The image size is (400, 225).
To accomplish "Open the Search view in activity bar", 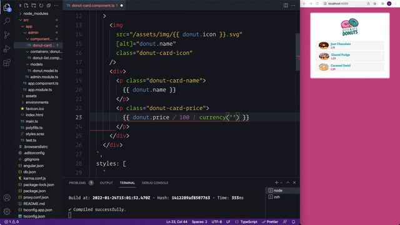I will pyautogui.click(x=7, y=21).
